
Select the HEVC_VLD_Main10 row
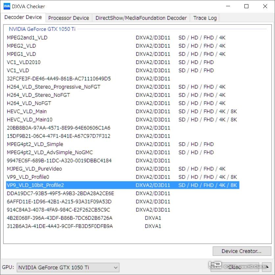coord(123,120)
